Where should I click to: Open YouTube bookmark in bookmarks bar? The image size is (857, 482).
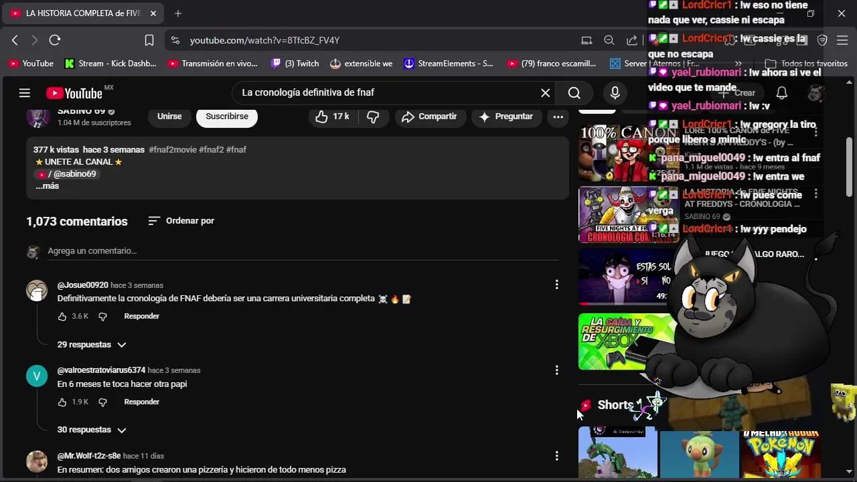tap(31, 64)
